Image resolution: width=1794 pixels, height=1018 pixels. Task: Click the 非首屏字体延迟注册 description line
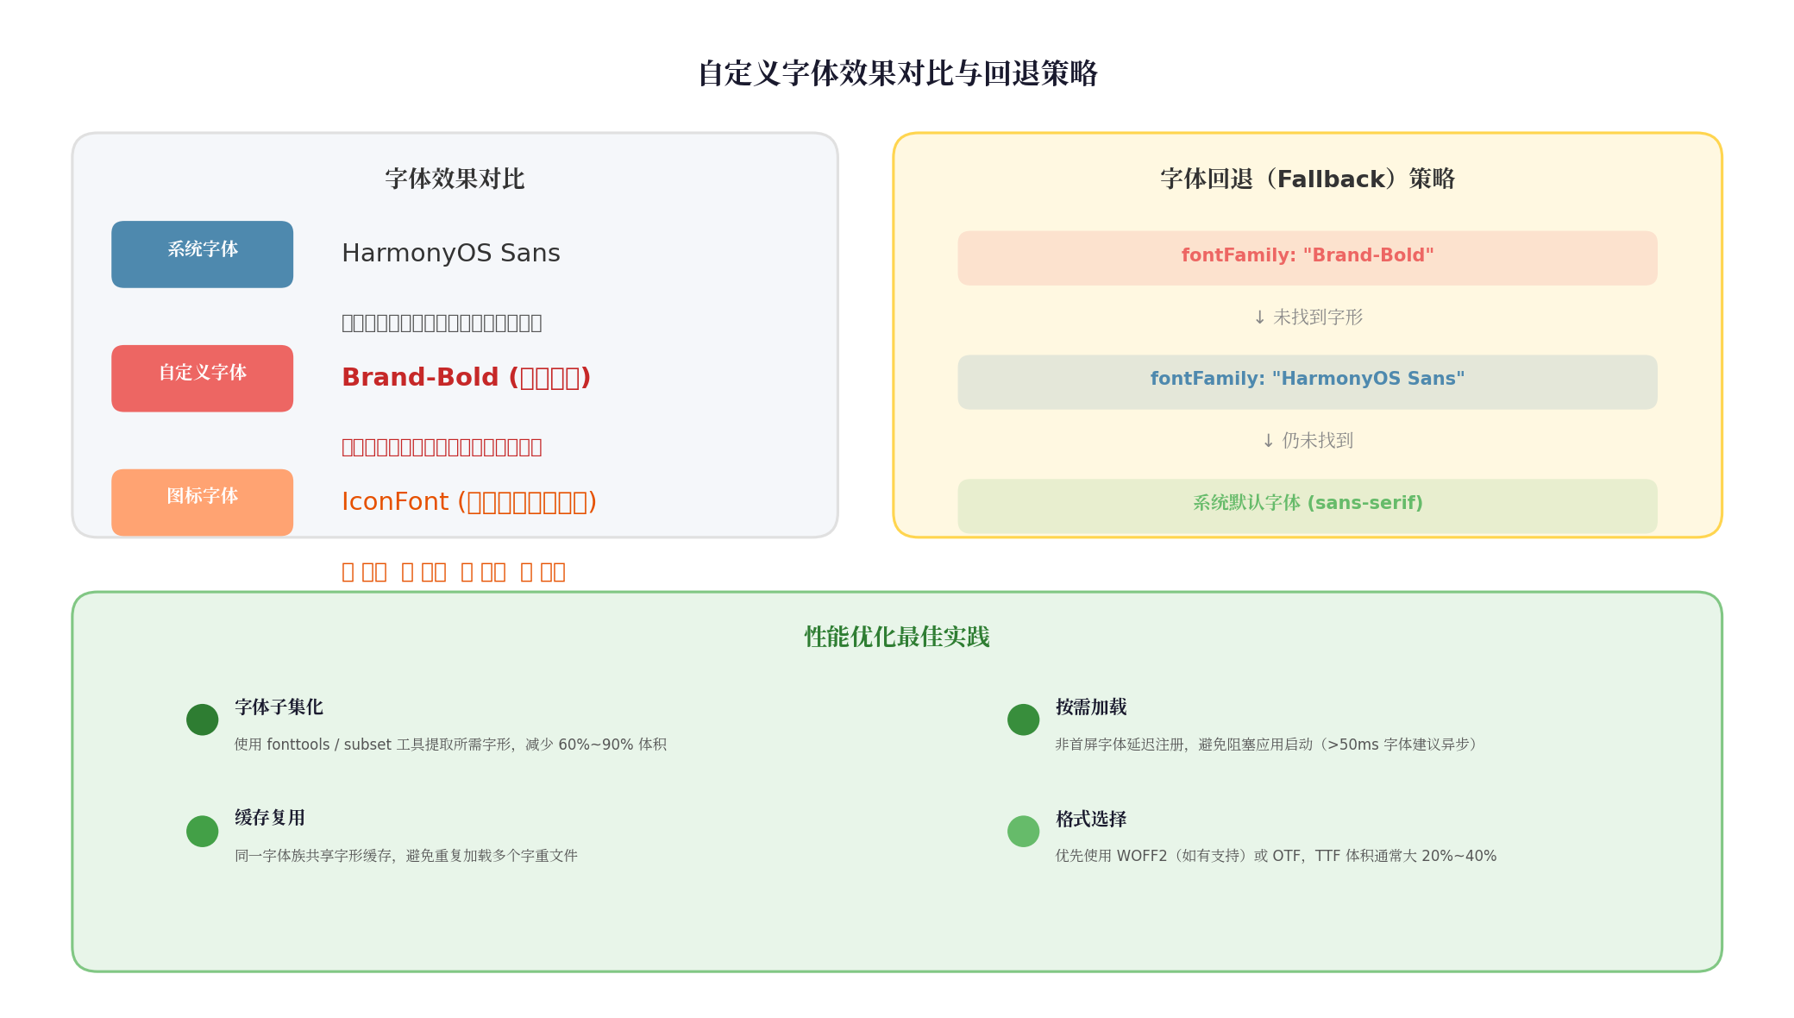(1268, 745)
